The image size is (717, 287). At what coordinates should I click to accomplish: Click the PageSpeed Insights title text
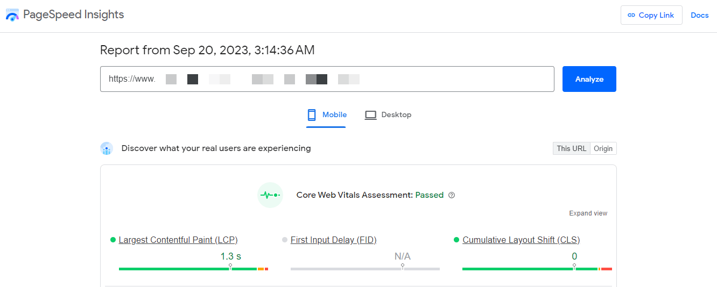pos(74,15)
